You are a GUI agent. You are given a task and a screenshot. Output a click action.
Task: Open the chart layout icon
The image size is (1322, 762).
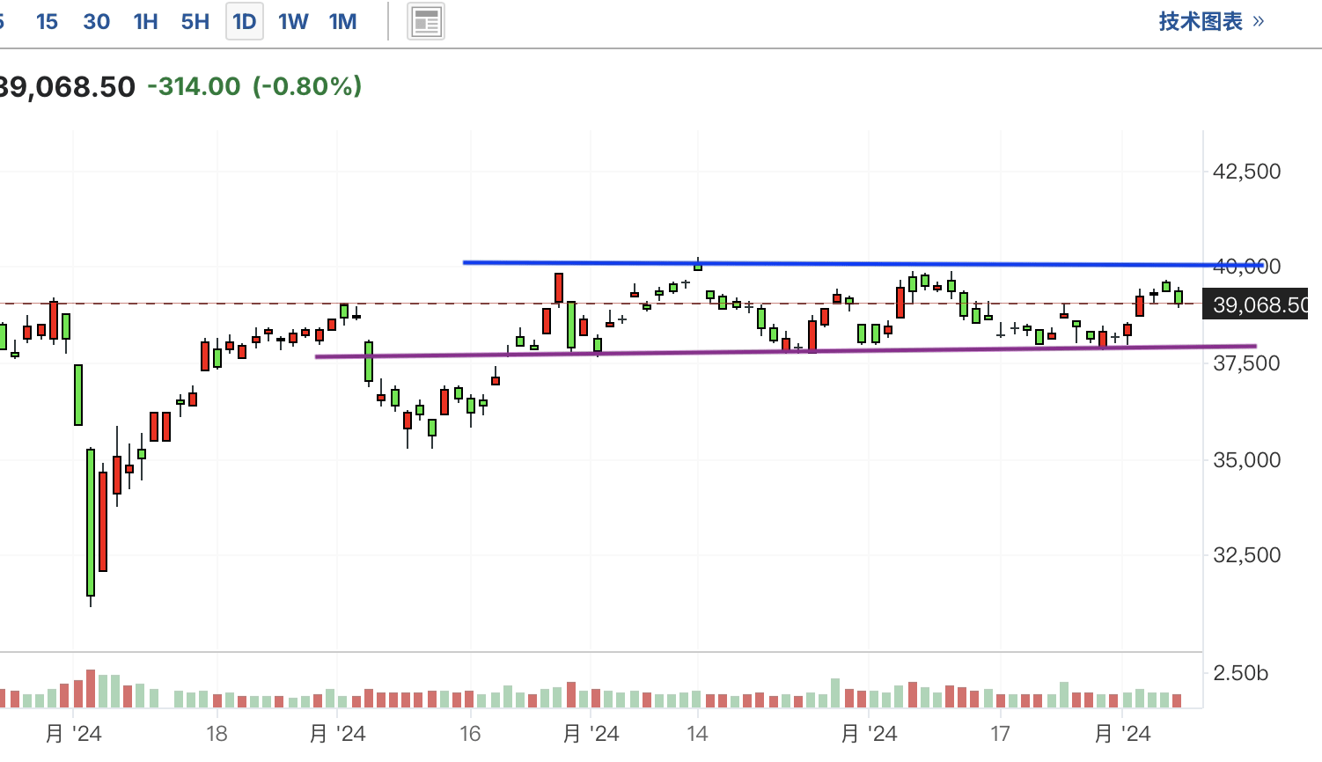click(x=426, y=21)
